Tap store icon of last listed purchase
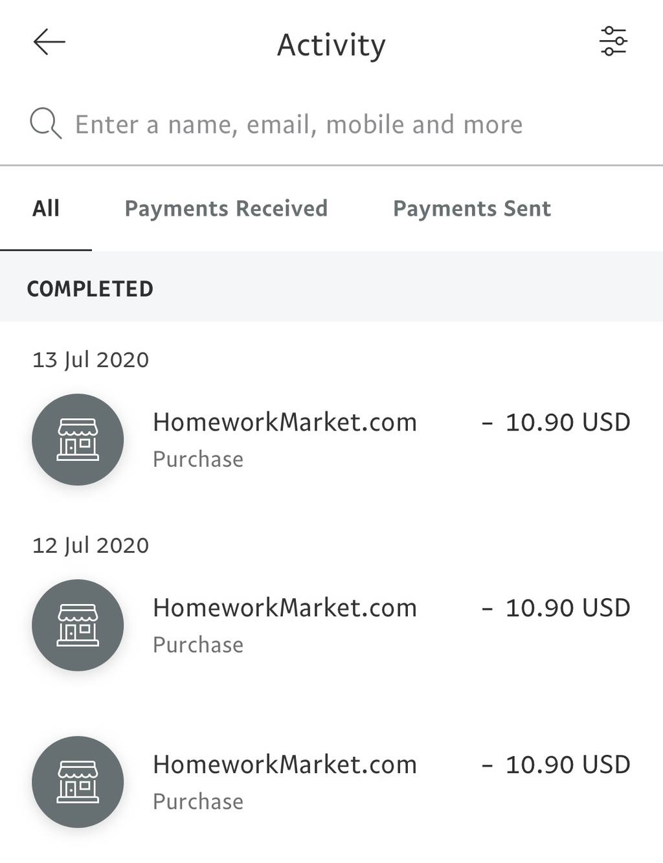The width and height of the screenshot is (663, 863). point(78,782)
